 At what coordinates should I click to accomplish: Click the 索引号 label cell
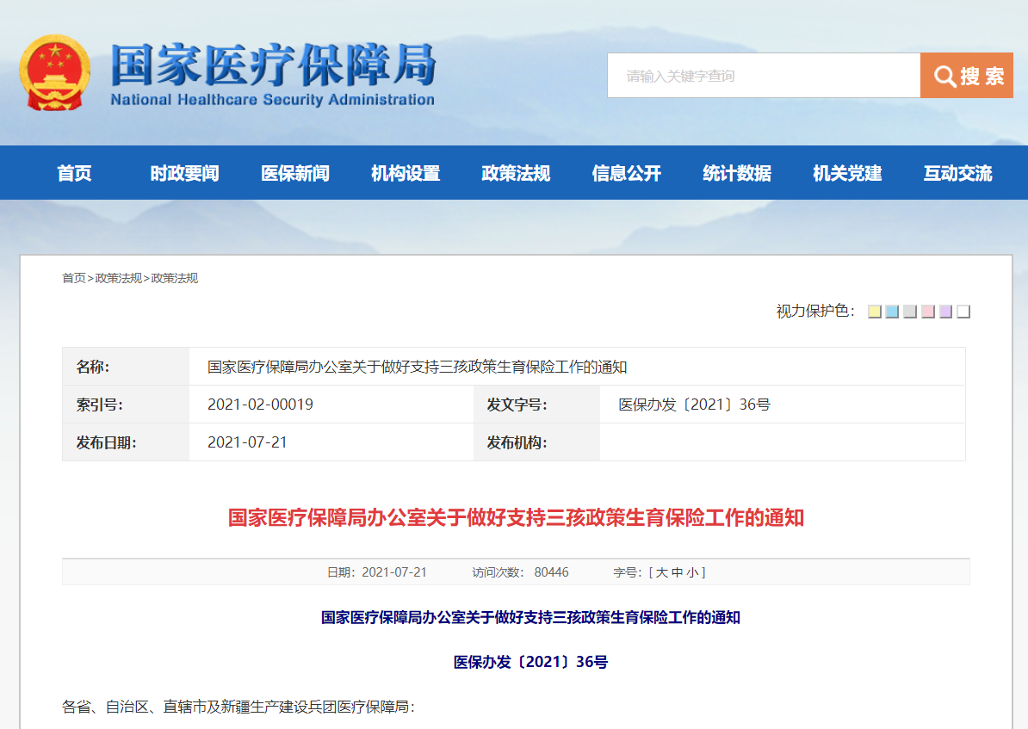[x=126, y=405]
